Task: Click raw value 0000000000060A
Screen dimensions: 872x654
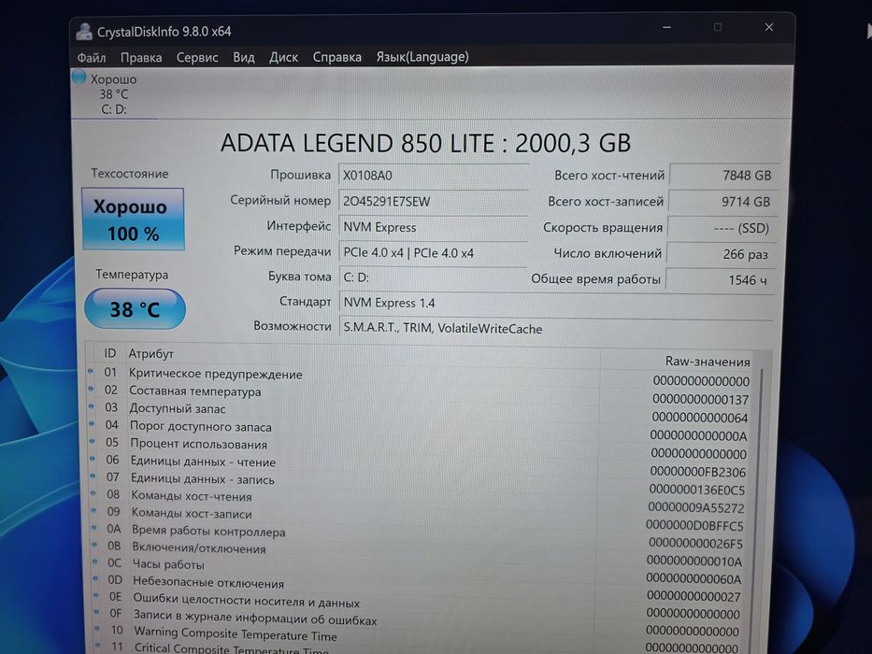Action: (x=693, y=579)
